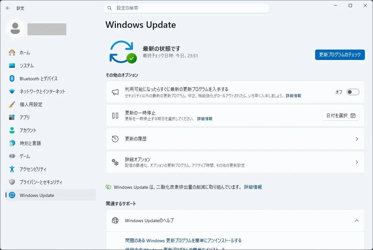373x250 pixels.
Task: Open プライバシーとセキュリティ settings
Action: tap(51, 182)
